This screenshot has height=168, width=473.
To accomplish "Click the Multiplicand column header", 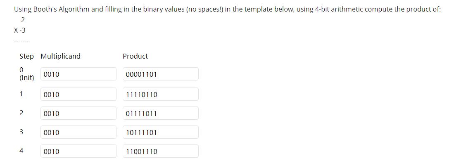I will click(x=60, y=56).
